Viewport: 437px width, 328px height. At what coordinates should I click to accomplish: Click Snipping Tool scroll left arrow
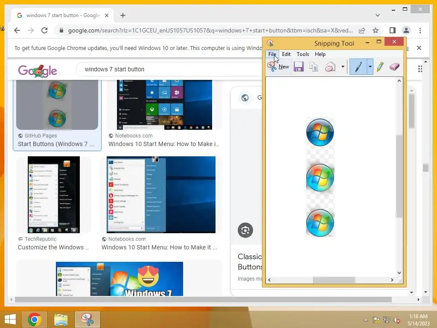(x=269, y=280)
